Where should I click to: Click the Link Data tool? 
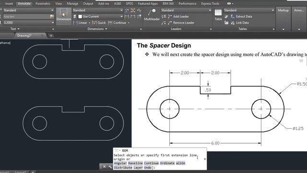[x=240, y=23]
